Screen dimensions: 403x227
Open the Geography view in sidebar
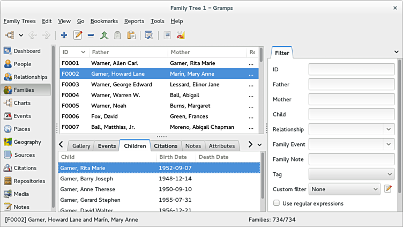point(27,142)
